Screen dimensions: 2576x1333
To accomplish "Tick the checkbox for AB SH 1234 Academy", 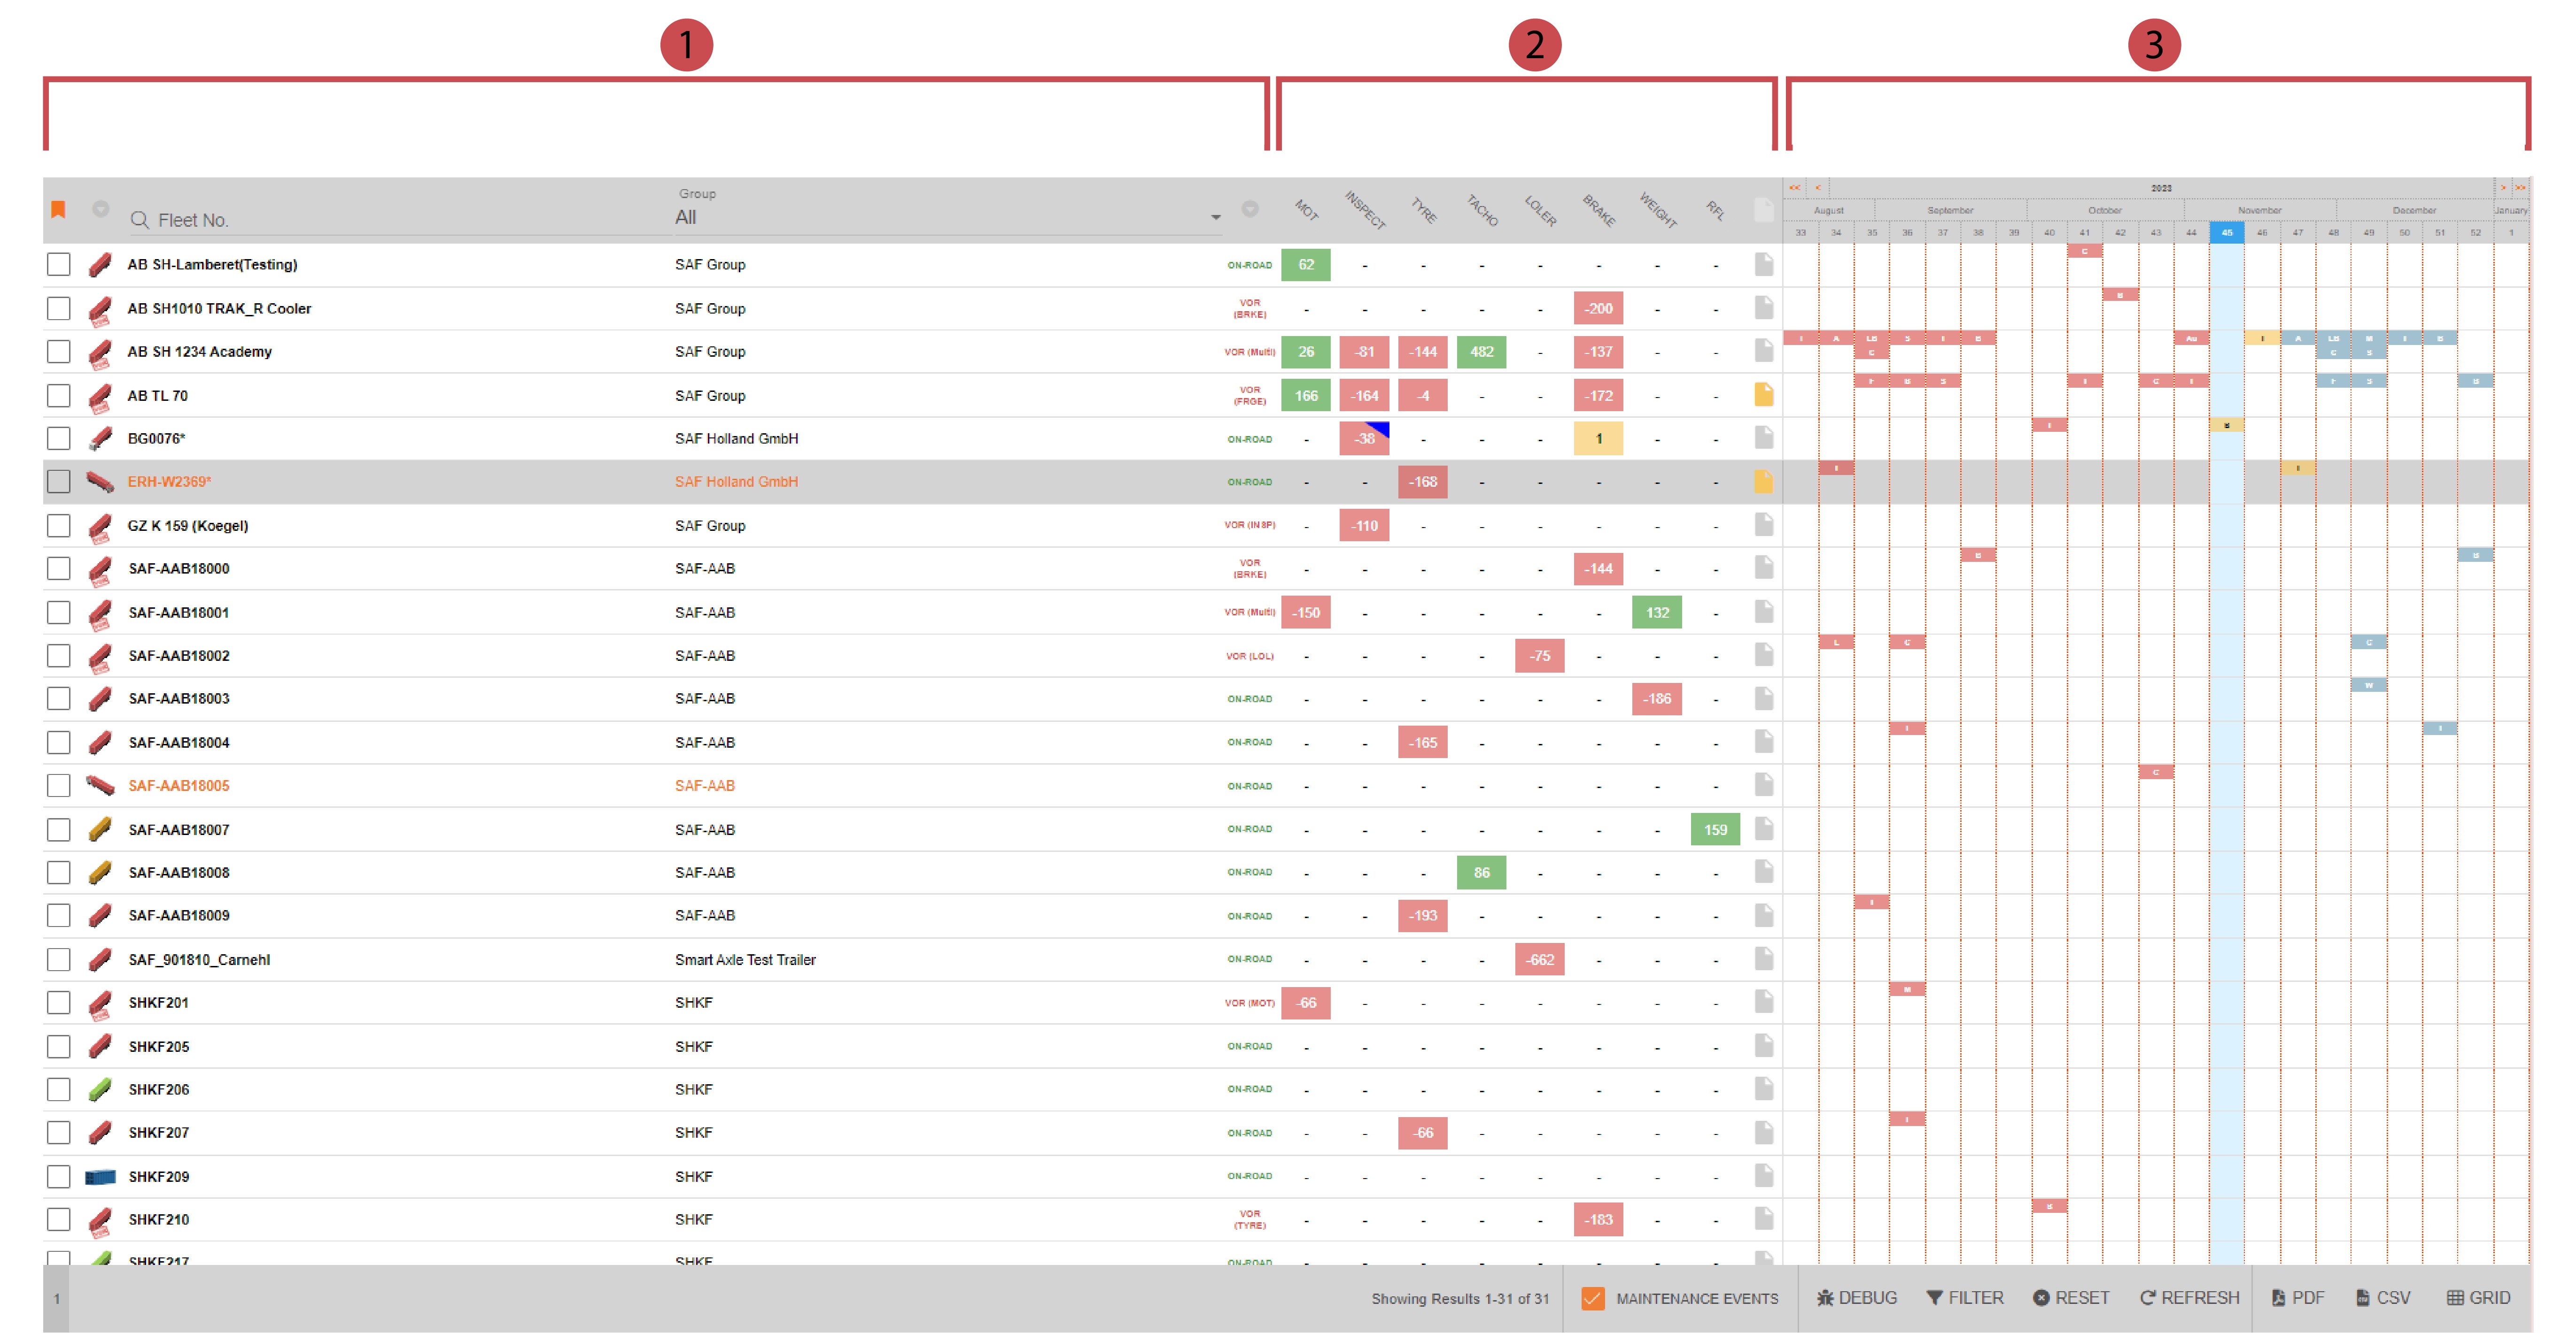I will pos(59,352).
